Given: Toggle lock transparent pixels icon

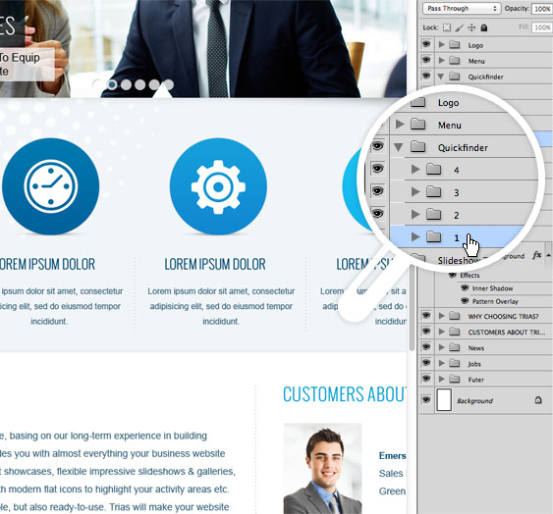Looking at the screenshot, I should pyautogui.click(x=447, y=27).
